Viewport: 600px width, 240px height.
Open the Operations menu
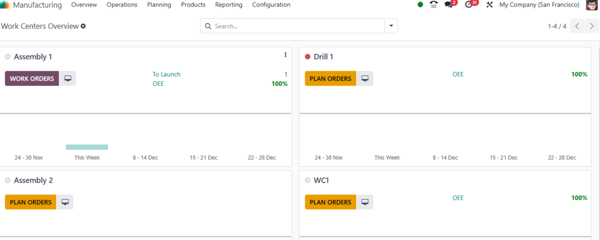[x=122, y=5]
